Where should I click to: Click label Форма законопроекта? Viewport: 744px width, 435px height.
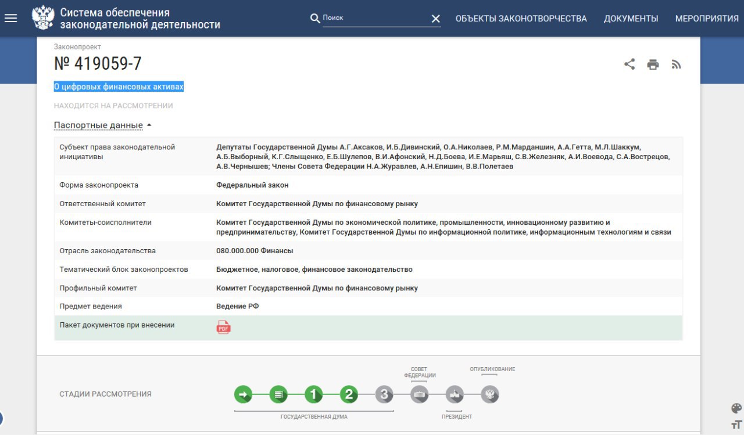(x=99, y=185)
